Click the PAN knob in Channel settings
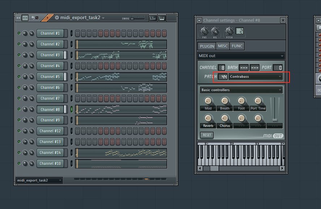 [204, 31]
